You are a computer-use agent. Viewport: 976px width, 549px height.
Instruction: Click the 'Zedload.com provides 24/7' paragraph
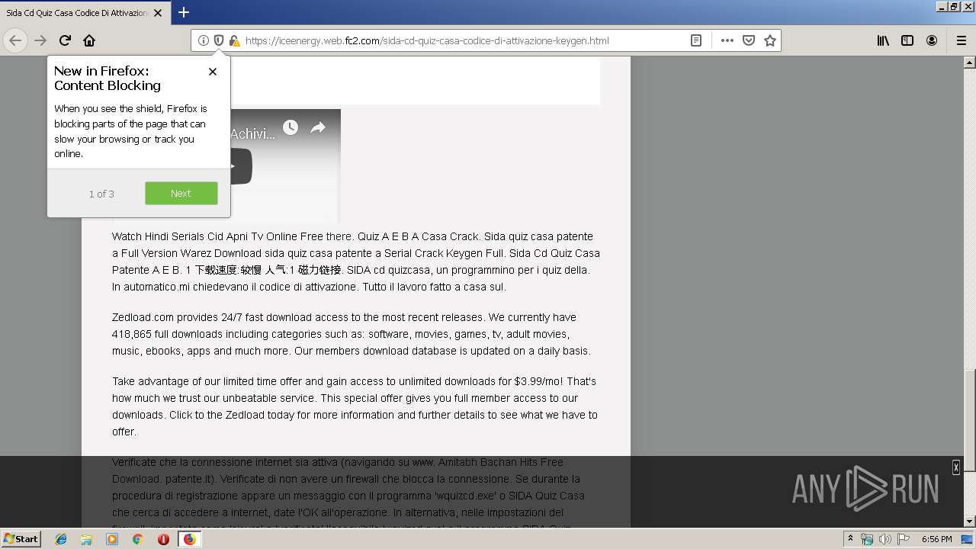coord(352,334)
